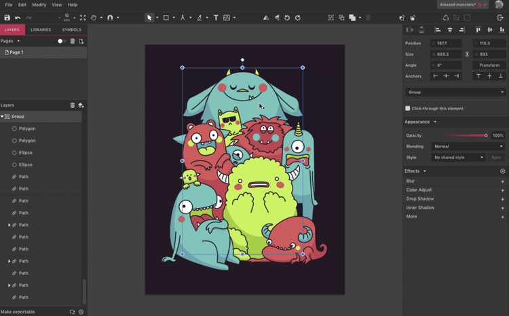The image size is (509, 316).
Task: Click the Align left edges icon
Action: [438, 30]
